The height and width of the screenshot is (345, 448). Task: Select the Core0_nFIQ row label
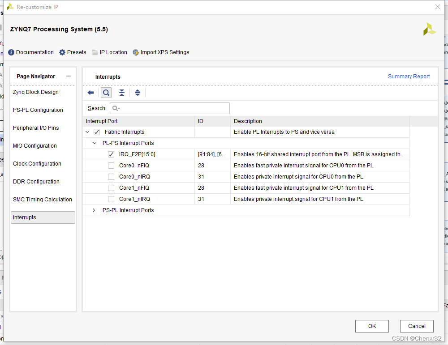pos(134,166)
